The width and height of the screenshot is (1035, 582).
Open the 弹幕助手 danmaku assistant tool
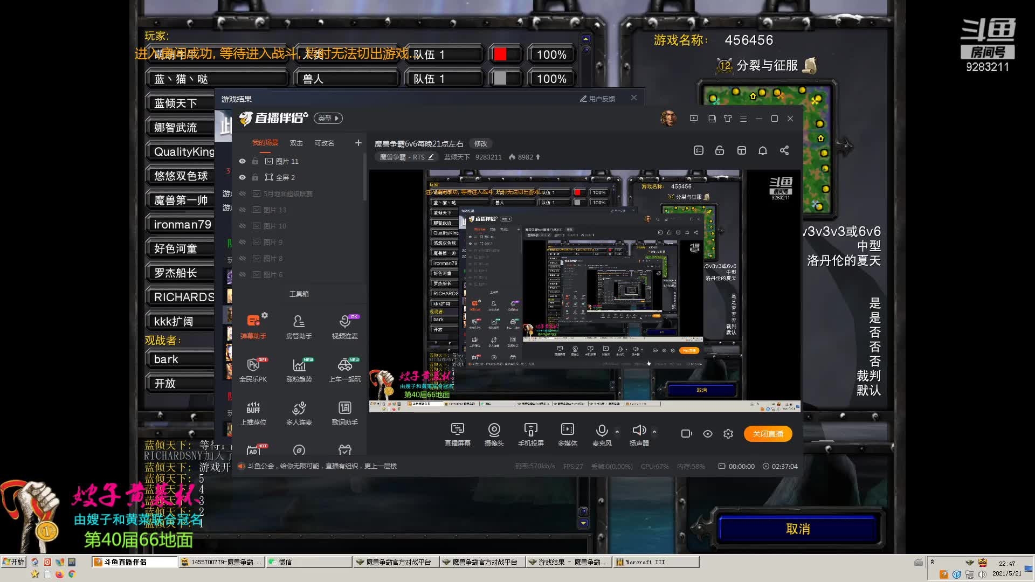coord(253,327)
